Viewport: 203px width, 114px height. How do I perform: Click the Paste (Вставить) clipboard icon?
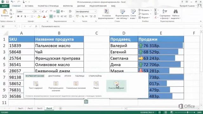coord(5,12)
